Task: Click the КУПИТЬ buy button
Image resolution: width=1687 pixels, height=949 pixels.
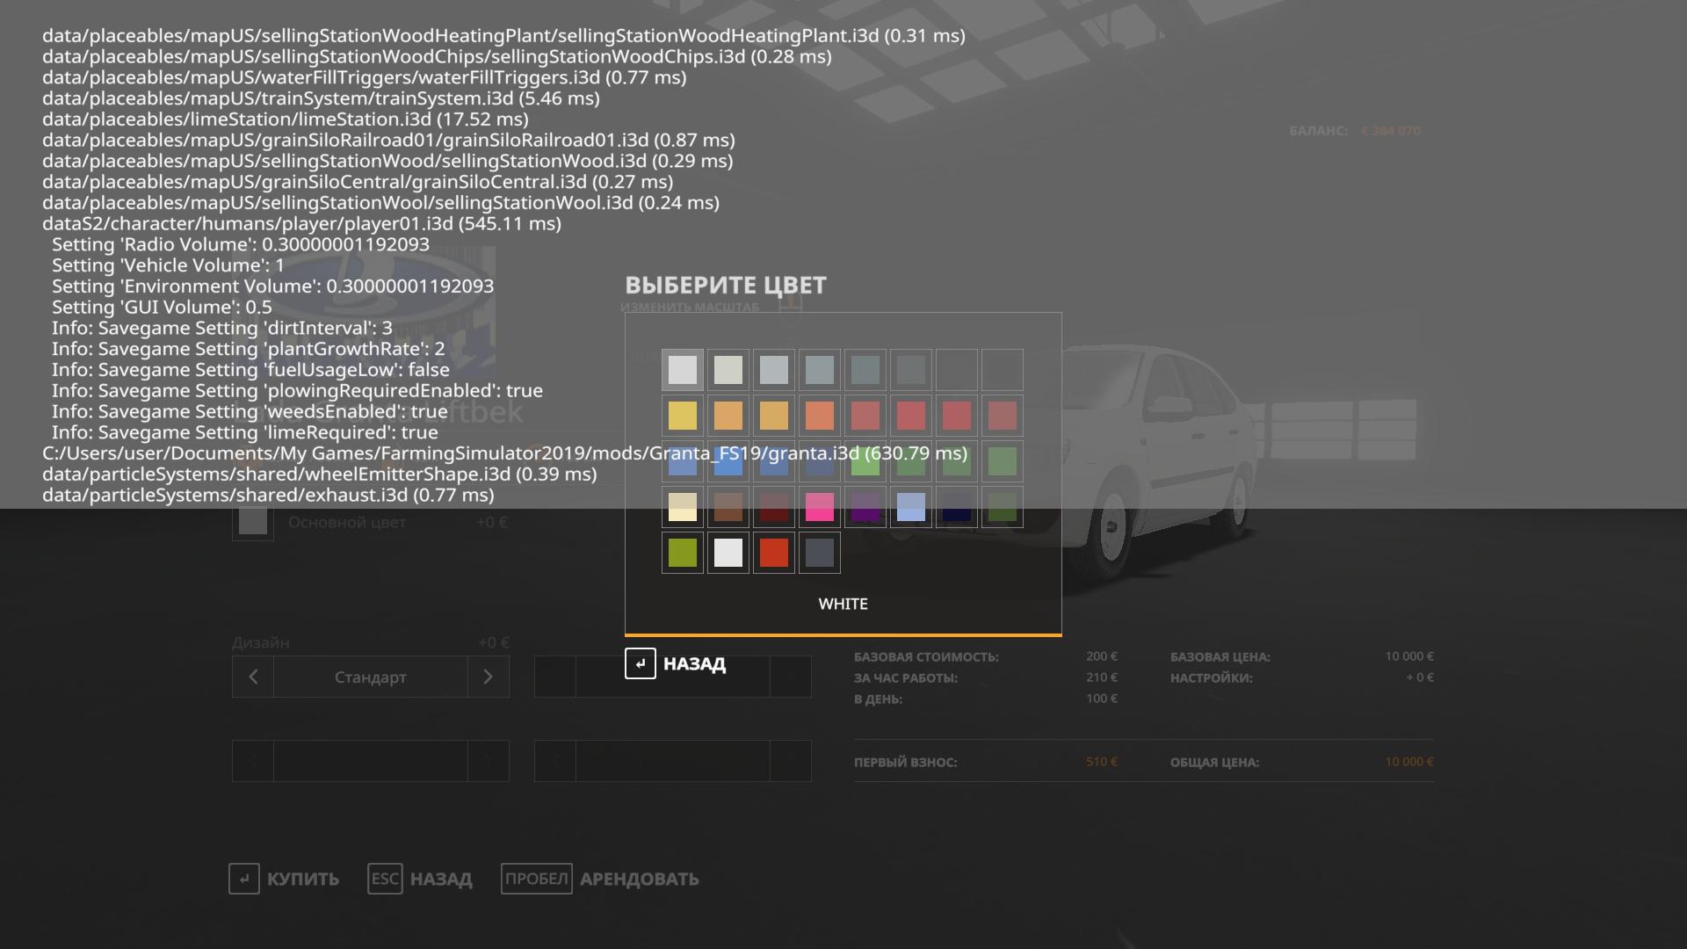Action: pos(301,879)
